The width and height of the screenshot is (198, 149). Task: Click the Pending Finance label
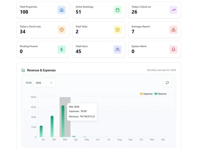click(29, 46)
